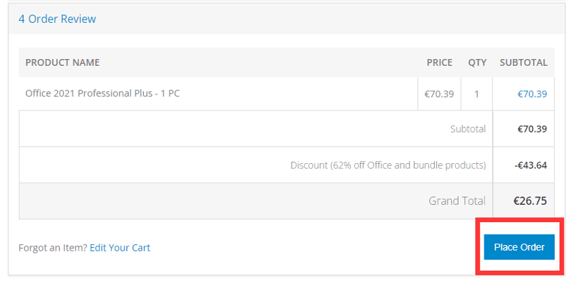579x286 pixels.
Task: Open the Edit Your Cart link
Action: (x=120, y=248)
